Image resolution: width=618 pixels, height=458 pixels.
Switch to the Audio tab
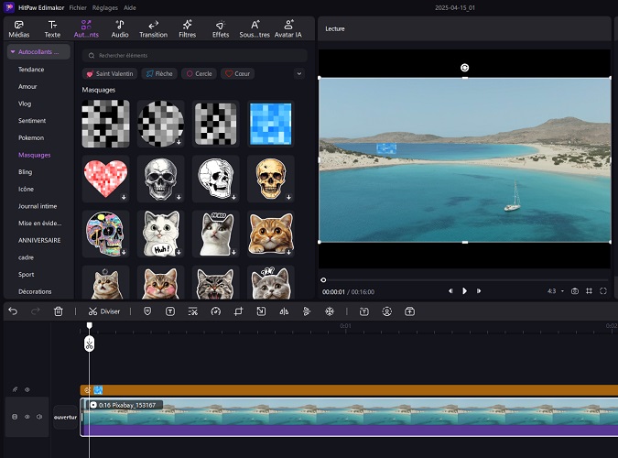tap(120, 29)
